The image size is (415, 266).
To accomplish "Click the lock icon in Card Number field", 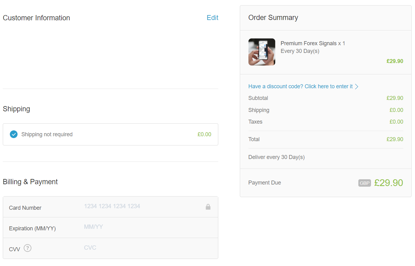I will point(208,207).
